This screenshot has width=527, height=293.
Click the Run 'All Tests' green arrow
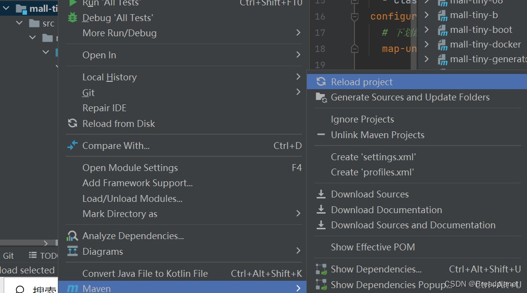tap(74, 3)
